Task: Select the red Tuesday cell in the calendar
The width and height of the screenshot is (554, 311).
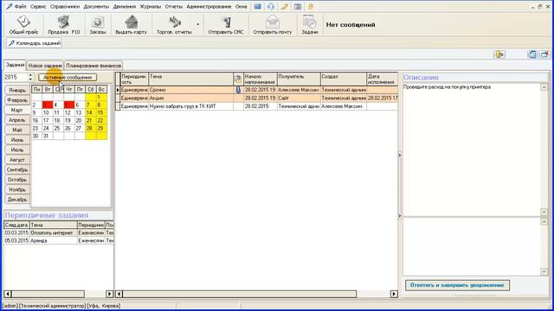Action: tap(48, 105)
